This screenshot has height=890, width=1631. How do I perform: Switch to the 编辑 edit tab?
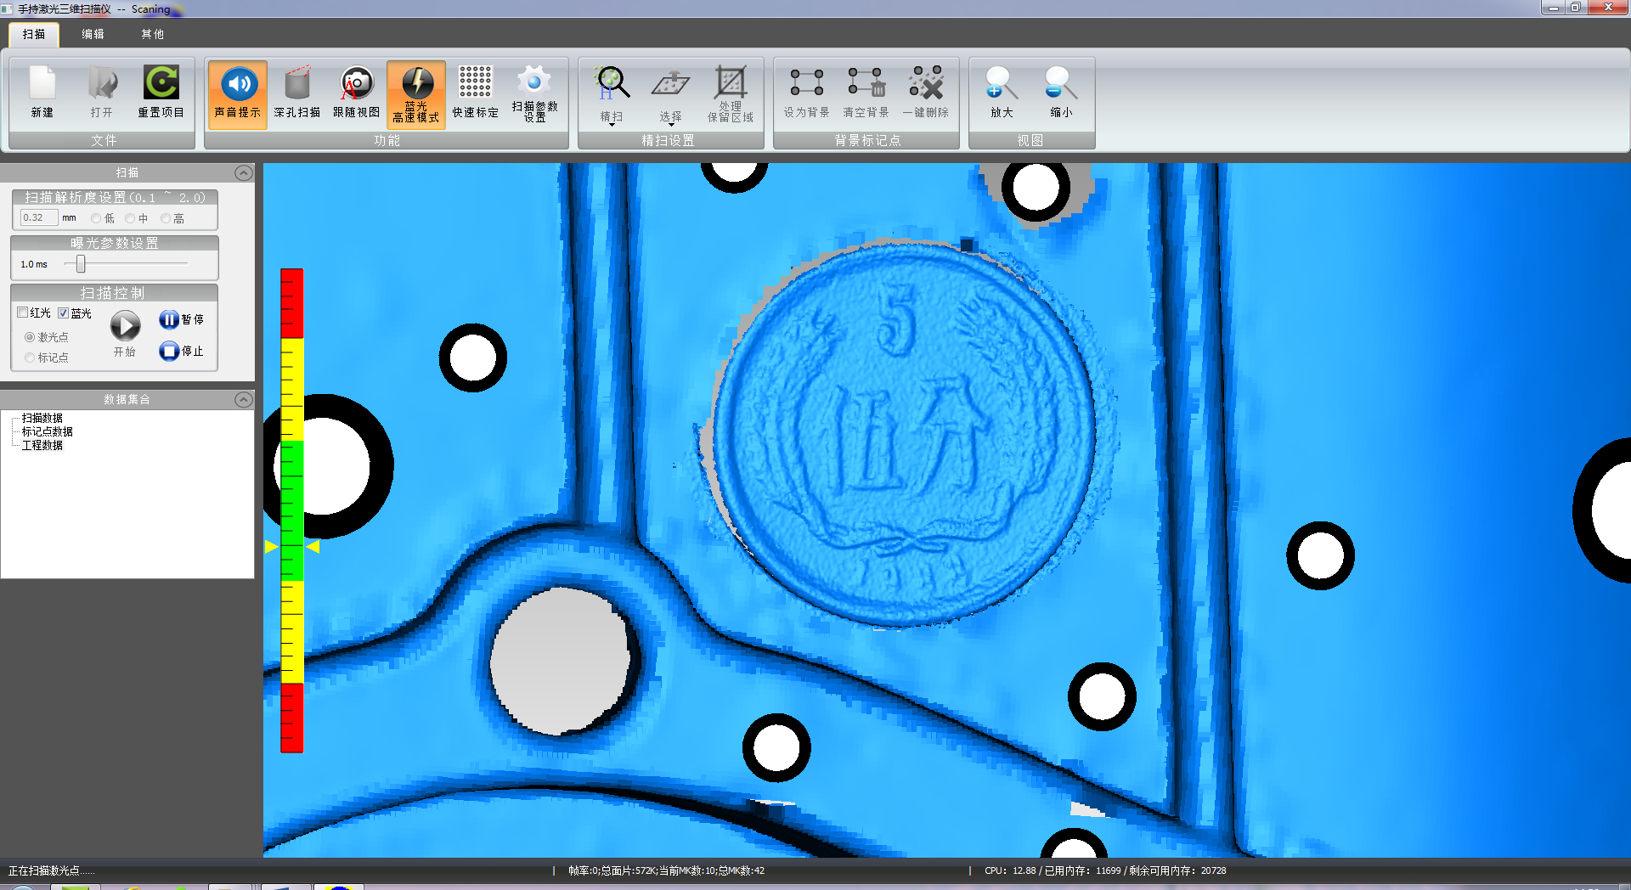point(93,34)
